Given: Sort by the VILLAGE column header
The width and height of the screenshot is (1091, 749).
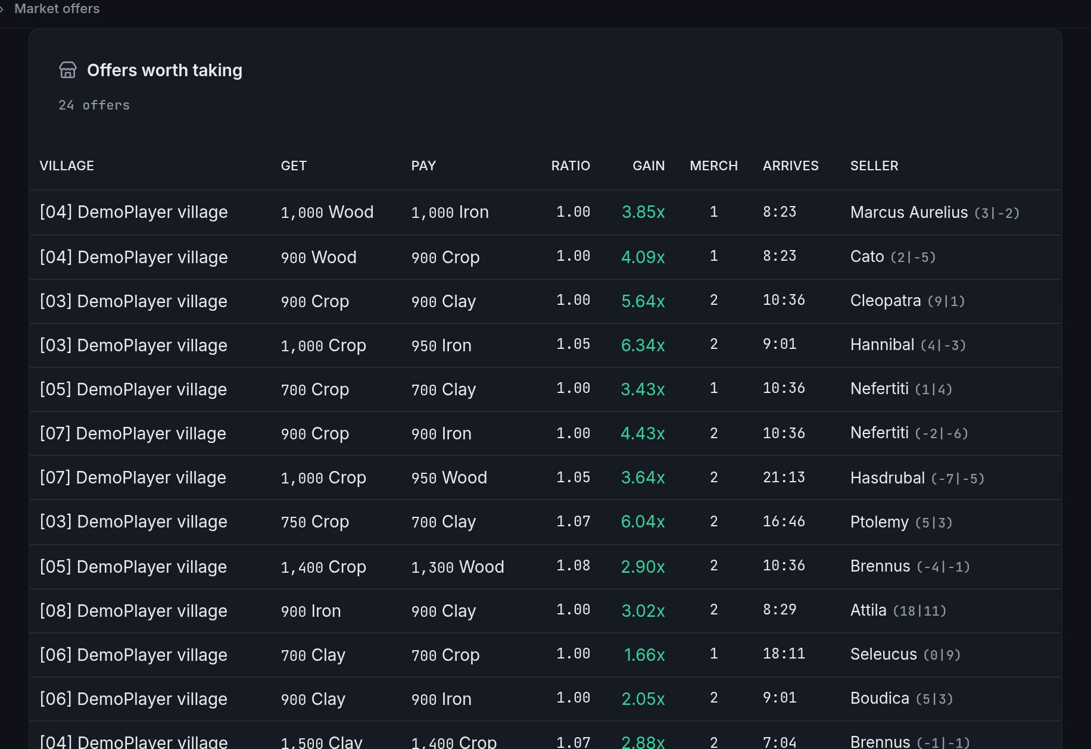Looking at the screenshot, I should tap(67, 166).
